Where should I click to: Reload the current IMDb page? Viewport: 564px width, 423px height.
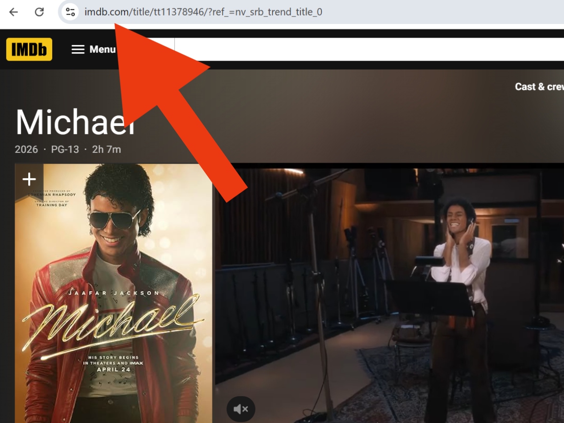click(x=39, y=12)
